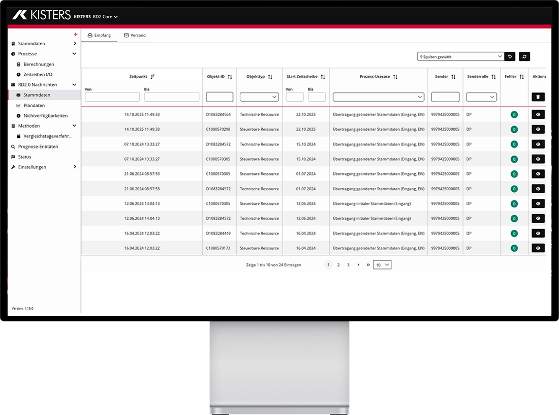559x415 pixels.
Task: Click eye icon for last table row
Action: 538,248
